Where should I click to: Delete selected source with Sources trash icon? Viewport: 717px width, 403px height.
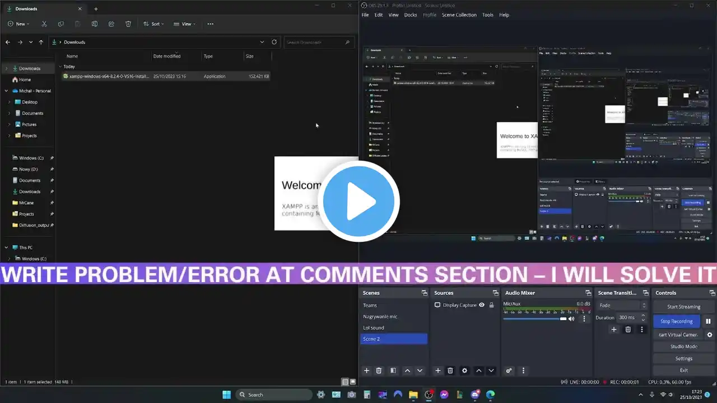coord(450,371)
